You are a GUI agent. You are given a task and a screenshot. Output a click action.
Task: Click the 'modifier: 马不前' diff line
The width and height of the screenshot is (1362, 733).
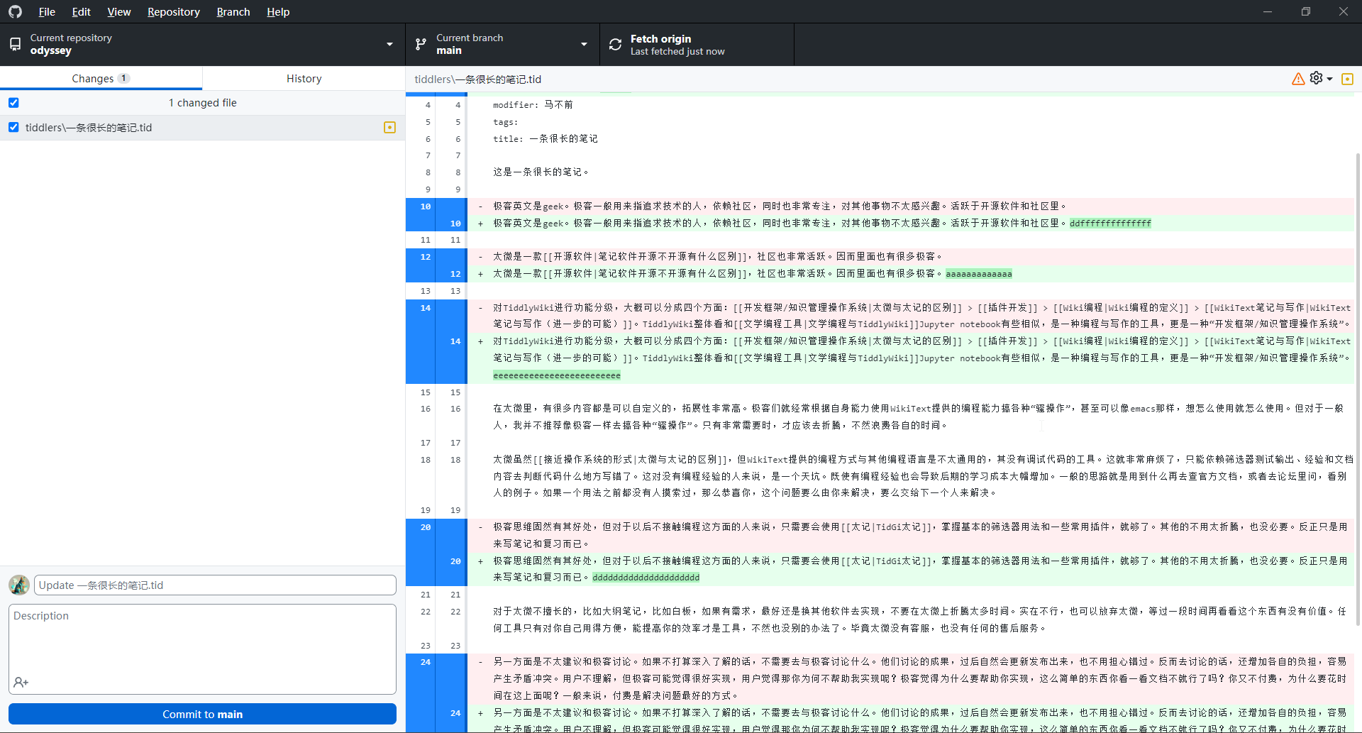pyautogui.click(x=533, y=105)
